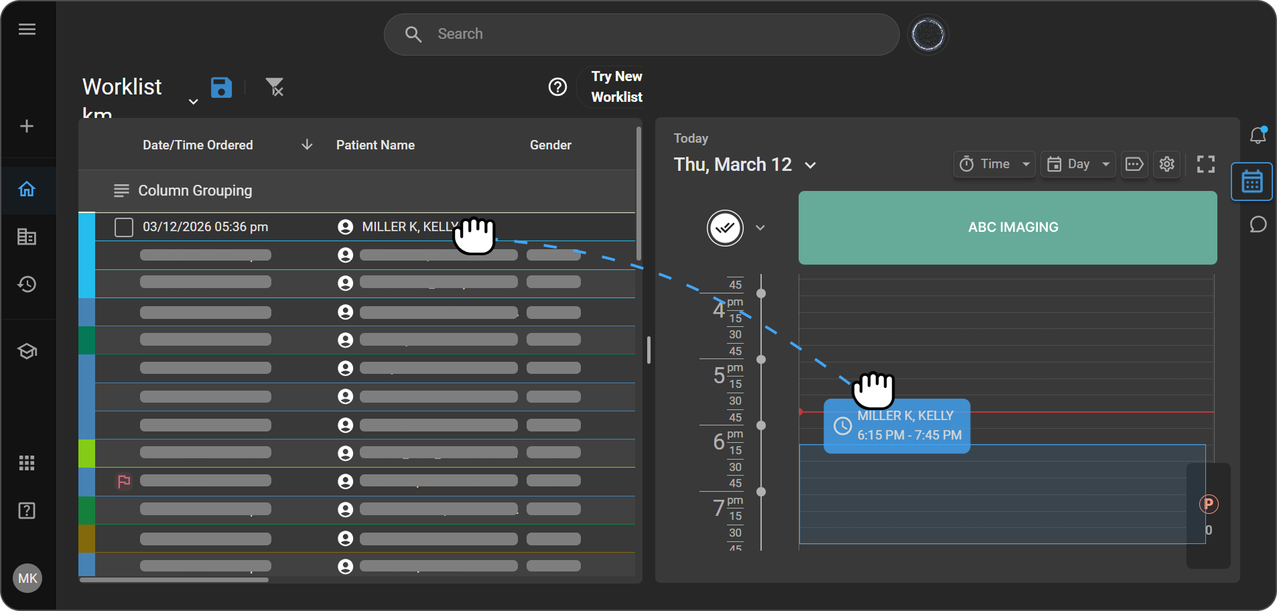Open the apps grid in sidebar
The width and height of the screenshot is (1277, 611).
[27, 463]
